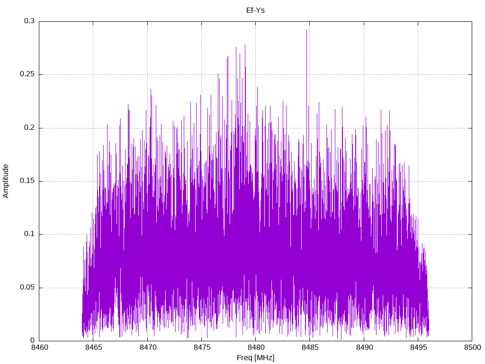The height and width of the screenshot is (364, 485).
Task: Click the 'Amplitude' y-axis label
Action: (x=6, y=181)
